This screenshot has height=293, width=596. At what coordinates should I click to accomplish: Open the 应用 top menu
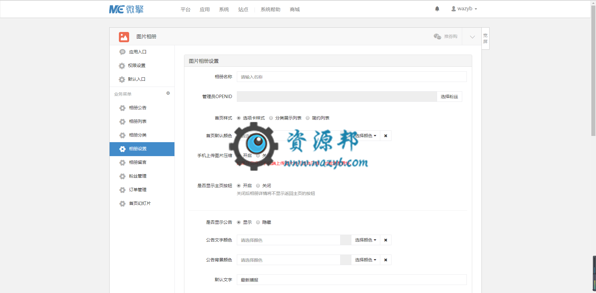205,10
